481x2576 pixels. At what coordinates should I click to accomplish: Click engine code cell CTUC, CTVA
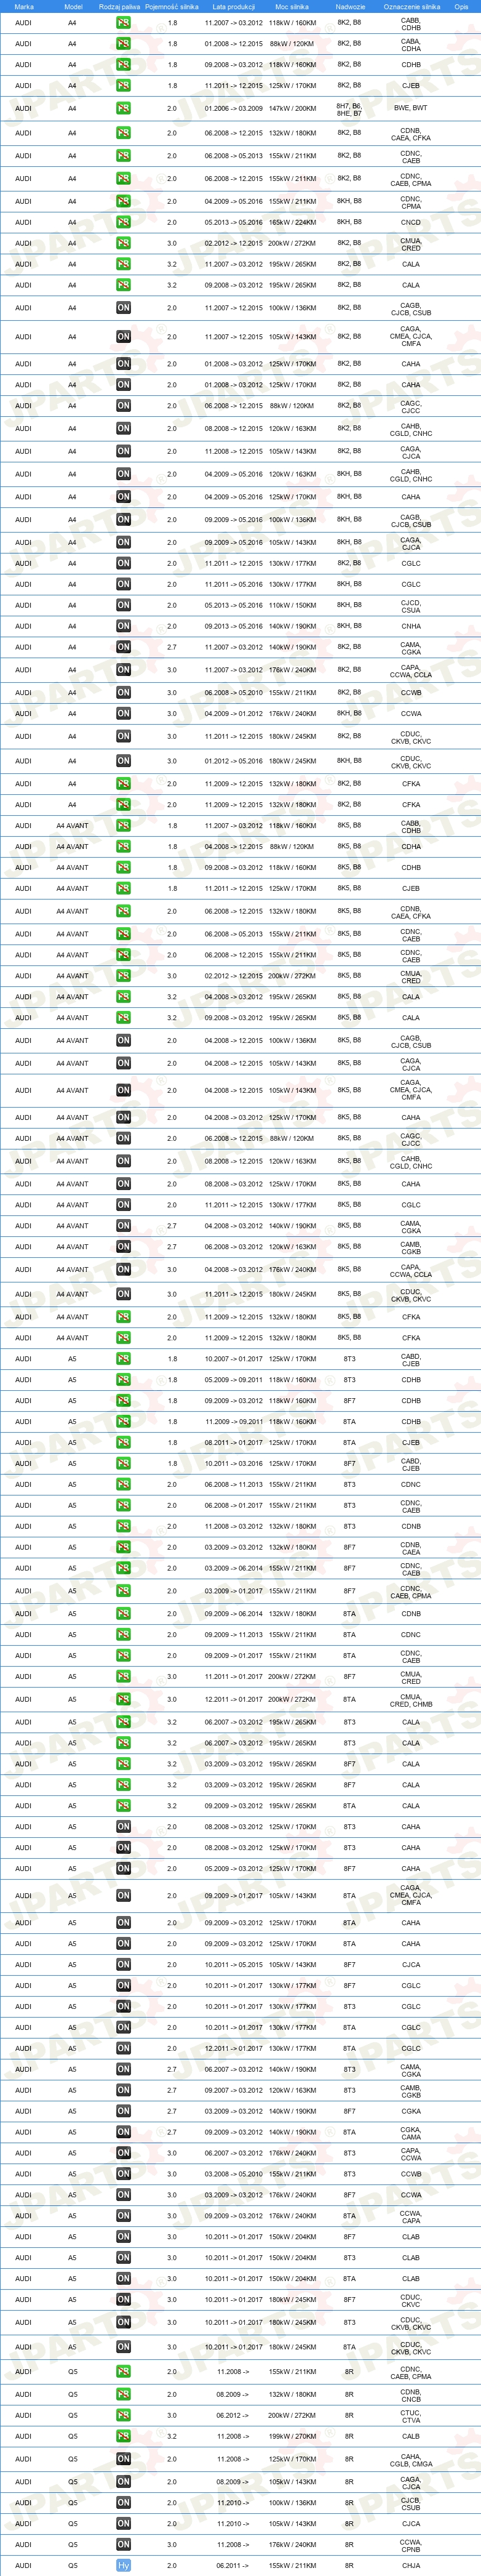[x=411, y=2416]
